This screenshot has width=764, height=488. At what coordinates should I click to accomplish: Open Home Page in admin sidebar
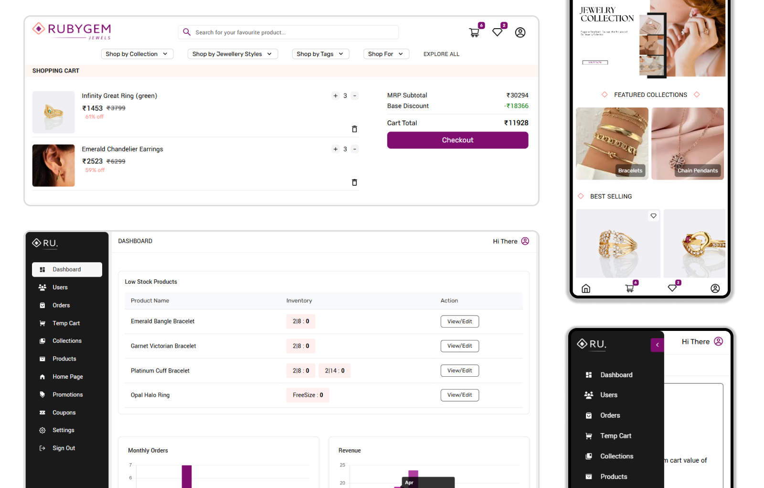pyautogui.click(x=67, y=377)
